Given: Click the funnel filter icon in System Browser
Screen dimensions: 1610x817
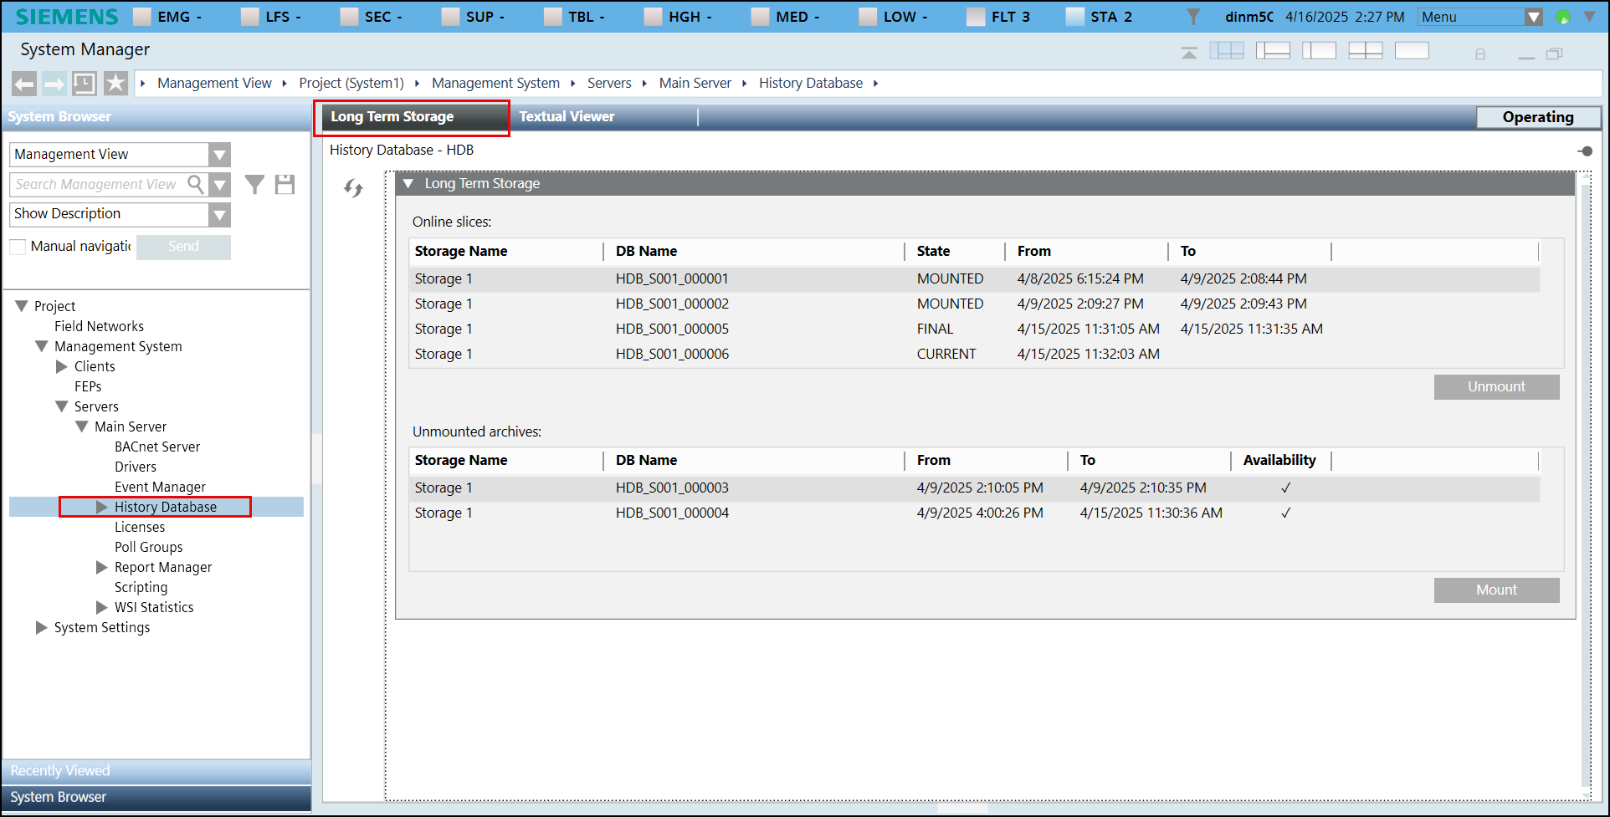Looking at the screenshot, I should (254, 185).
